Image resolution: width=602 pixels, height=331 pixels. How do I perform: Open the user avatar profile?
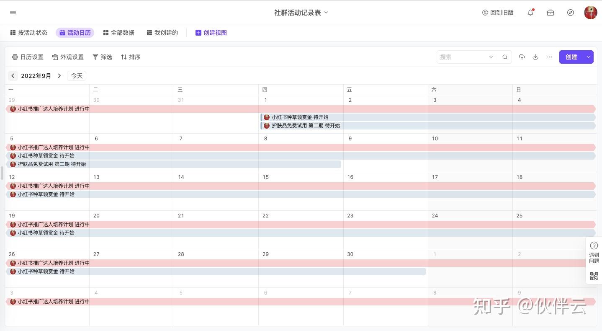(x=591, y=13)
